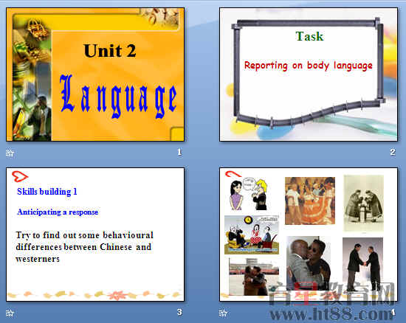The height and width of the screenshot is (323, 406).
Task: Click the cheek-kissing men photo
Action: [x=309, y=263]
